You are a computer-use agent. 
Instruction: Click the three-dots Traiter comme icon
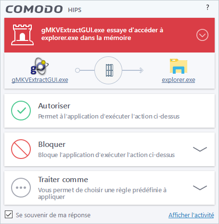pyautogui.click(x=21, y=187)
